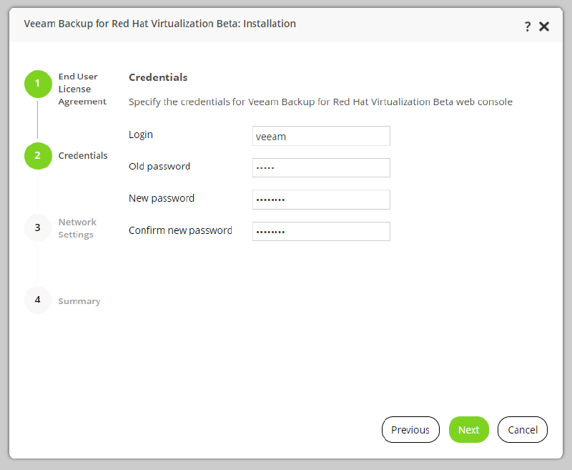Proceed with the green Next button
572x470 pixels.
469,430
